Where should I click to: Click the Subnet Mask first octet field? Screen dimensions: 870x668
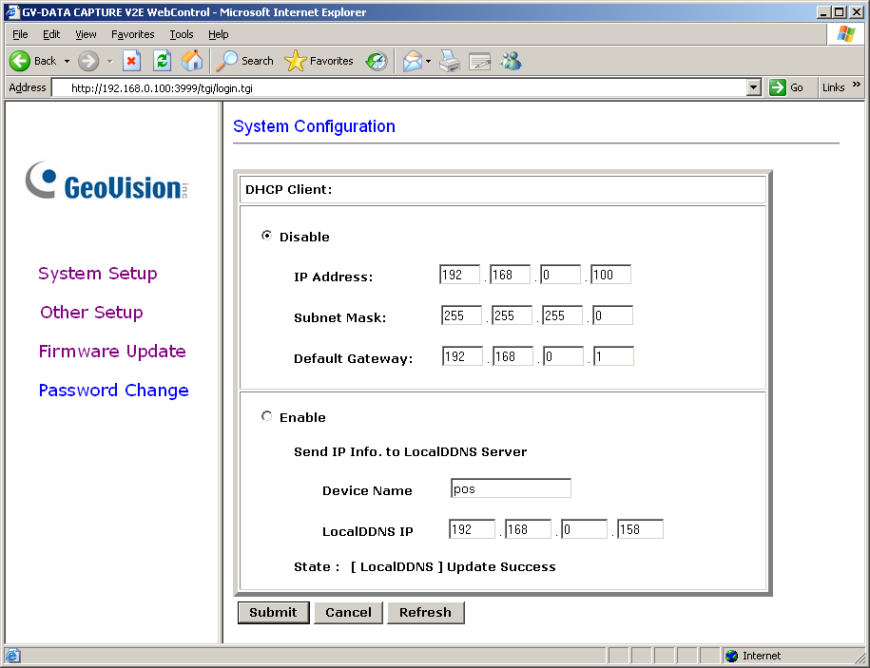tap(462, 315)
